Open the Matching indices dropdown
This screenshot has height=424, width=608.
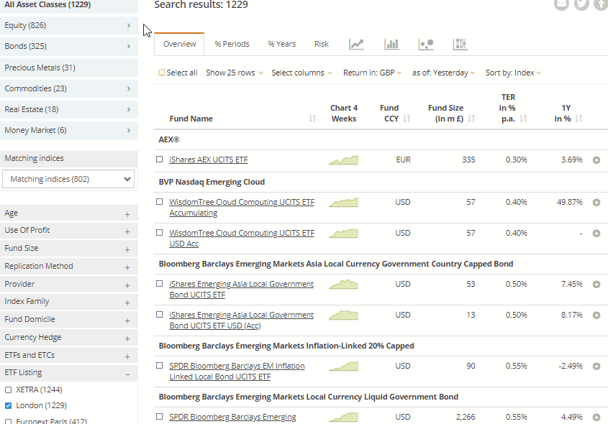(68, 179)
